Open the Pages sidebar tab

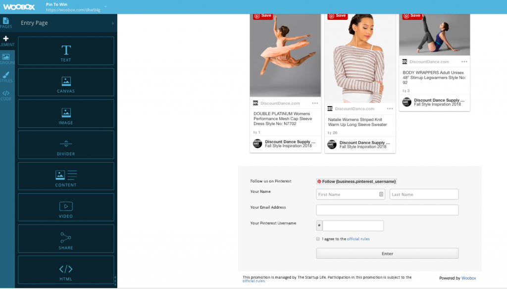pyautogui.click(x=6, y=23)
